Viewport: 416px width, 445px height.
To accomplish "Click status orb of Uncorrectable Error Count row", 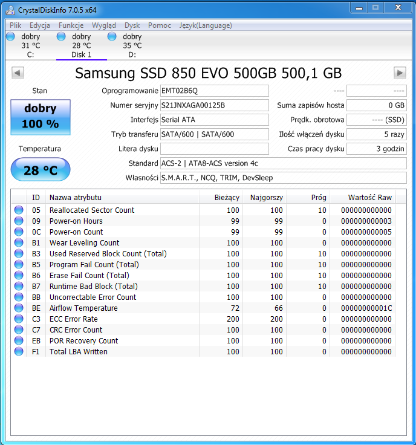I will pos(19,297).
